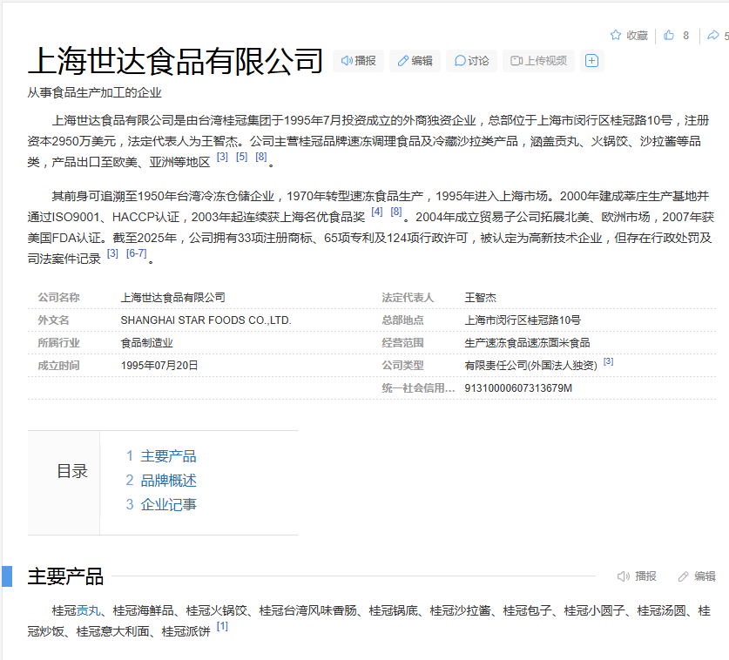The height and width of the screenshot is (660, 729).
Task: Click the truncated 统一社会信用... label
Action: 418,388
